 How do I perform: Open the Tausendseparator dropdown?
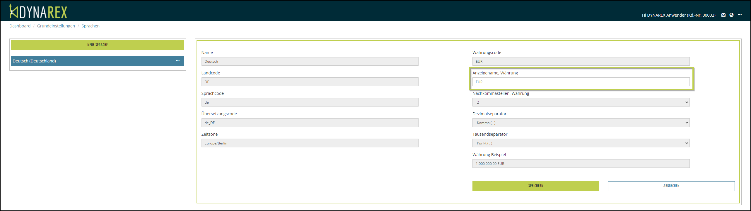[581, 143]
